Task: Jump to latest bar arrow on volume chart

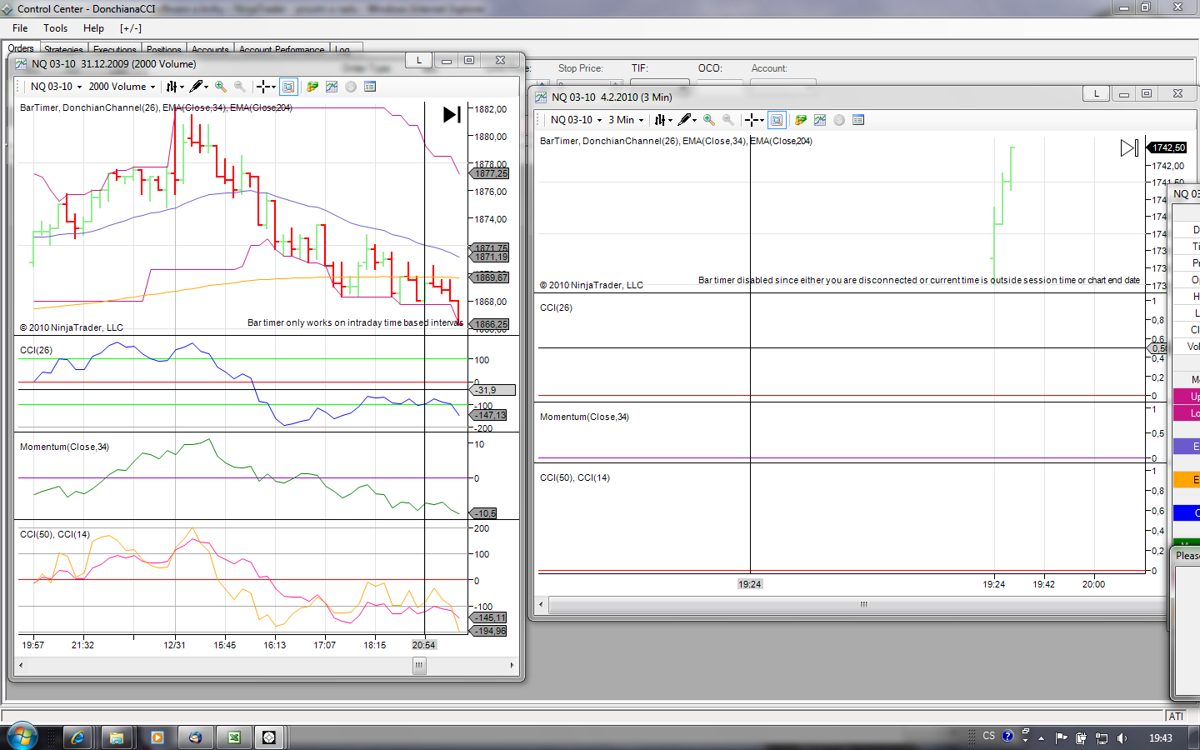Action: (x=452, y=114)
